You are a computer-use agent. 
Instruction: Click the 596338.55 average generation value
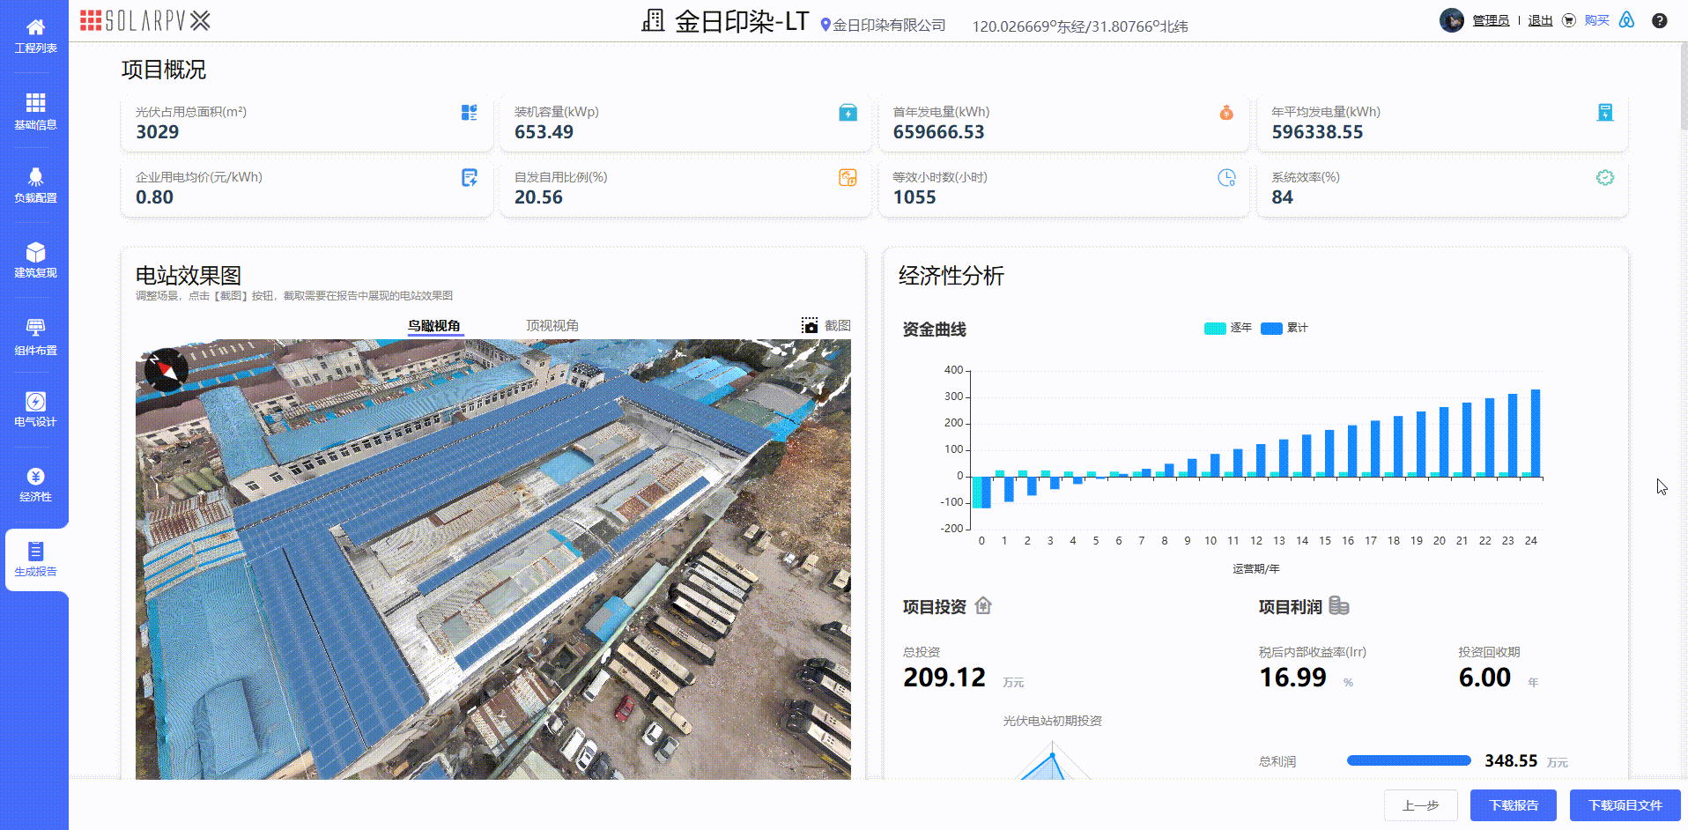(x=1317, y=132)
